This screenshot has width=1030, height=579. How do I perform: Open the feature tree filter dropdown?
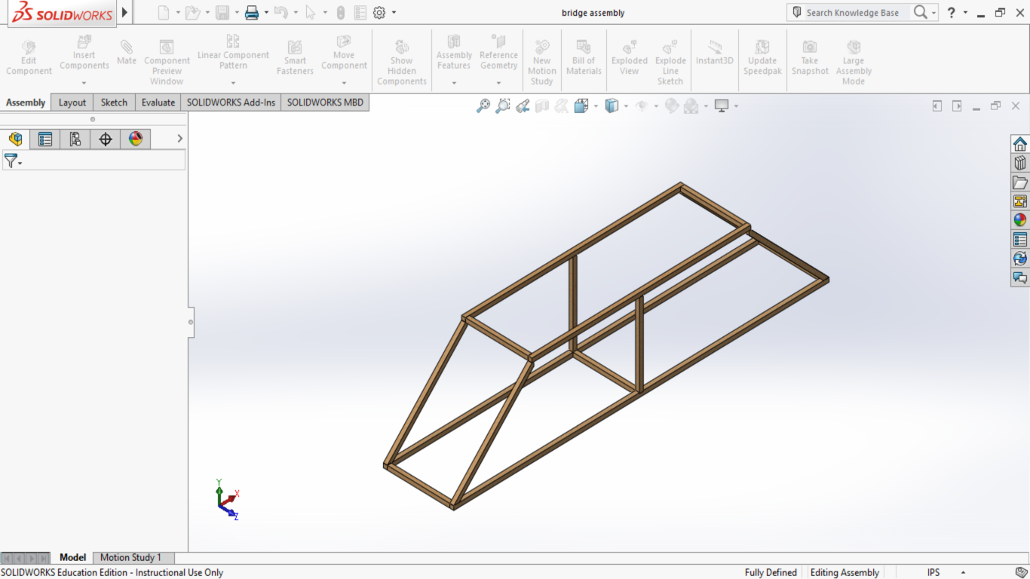[x=13, y=161]
